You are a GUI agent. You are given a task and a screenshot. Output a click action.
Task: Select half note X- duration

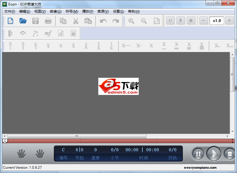[139, 45]
